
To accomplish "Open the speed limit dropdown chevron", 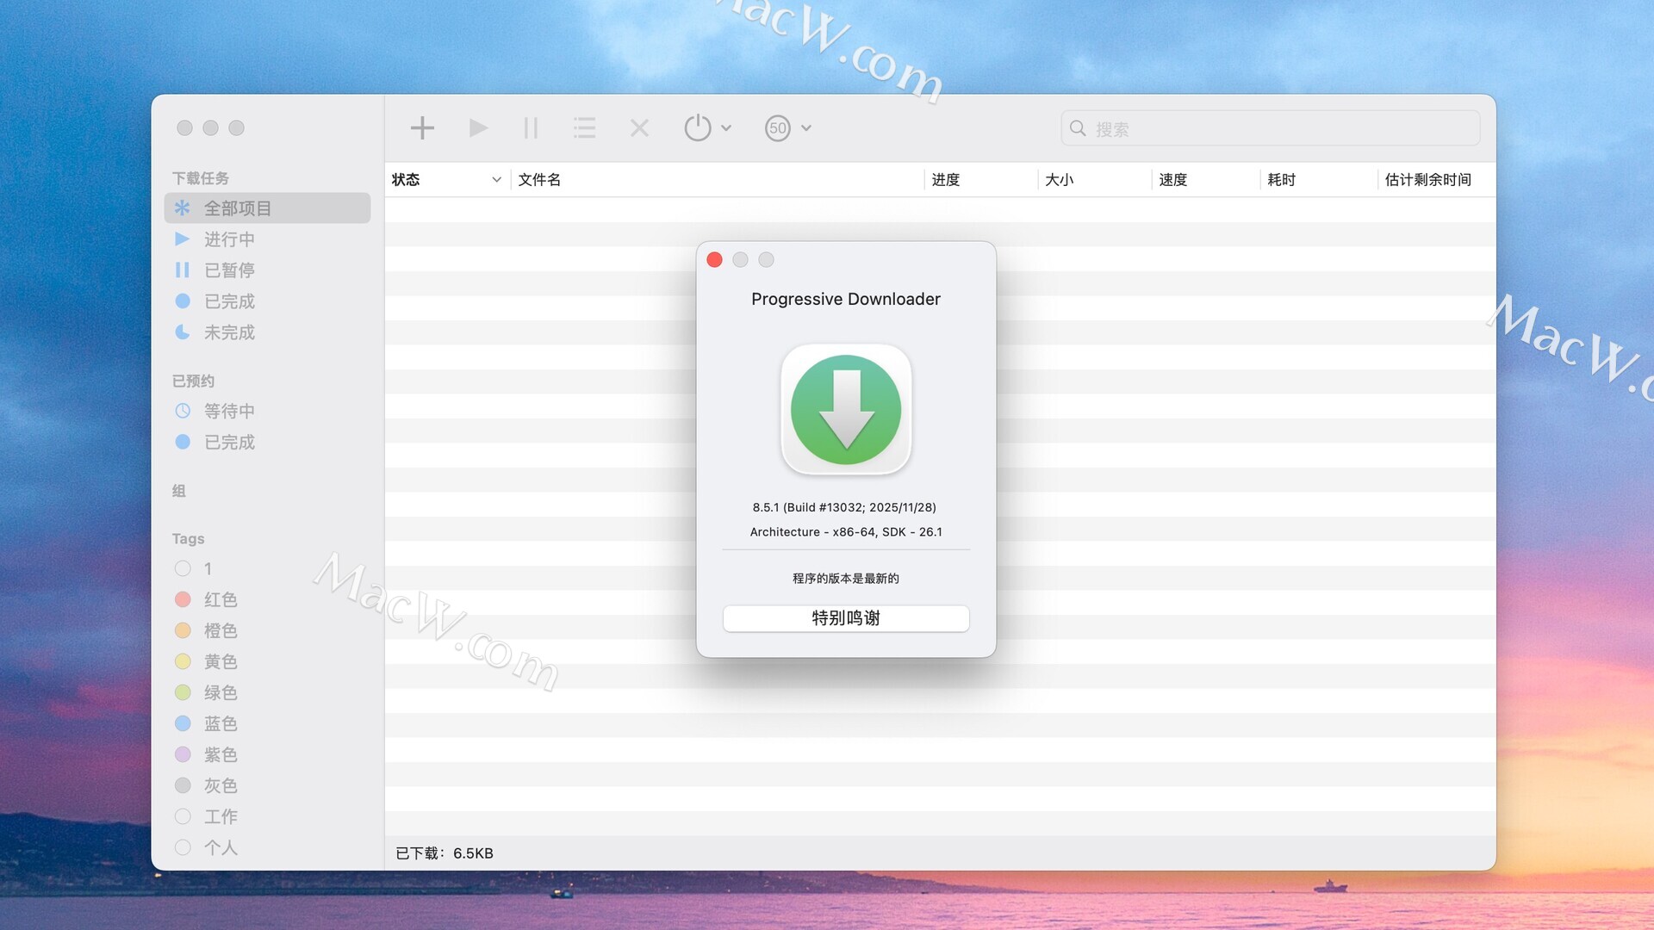I will (x=806, y=128).
